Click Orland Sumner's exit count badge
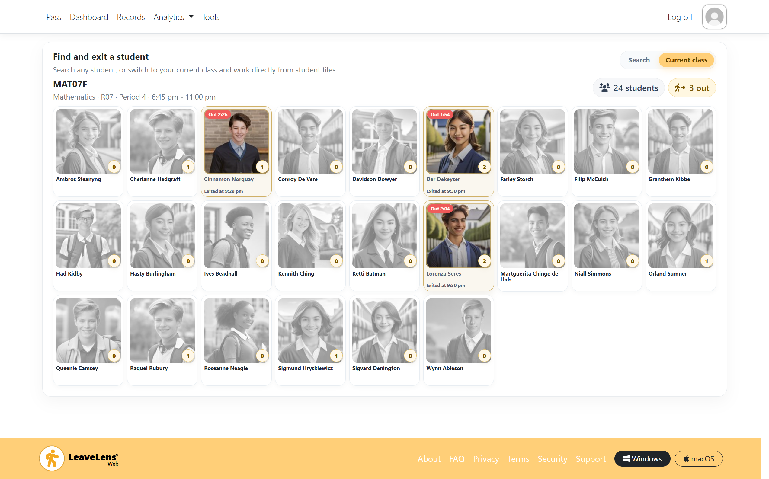The width and height of the screenshot is (769, 479). point(706,261)
